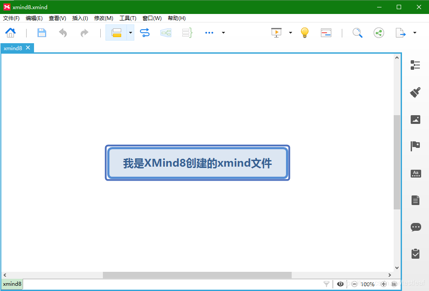Screen dimensions: 429x291
Task: Open the 工具(T) menu
Action: click(128, 18)
